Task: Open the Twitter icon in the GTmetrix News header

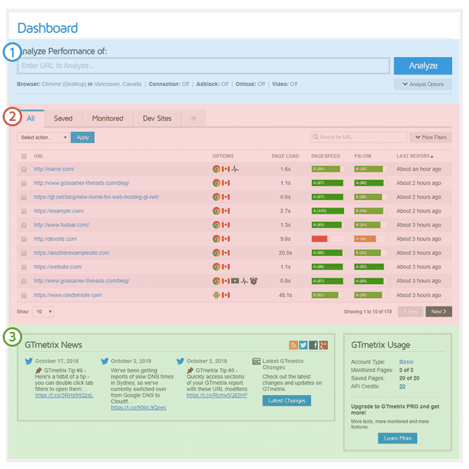Action: [x=303, y=345]
